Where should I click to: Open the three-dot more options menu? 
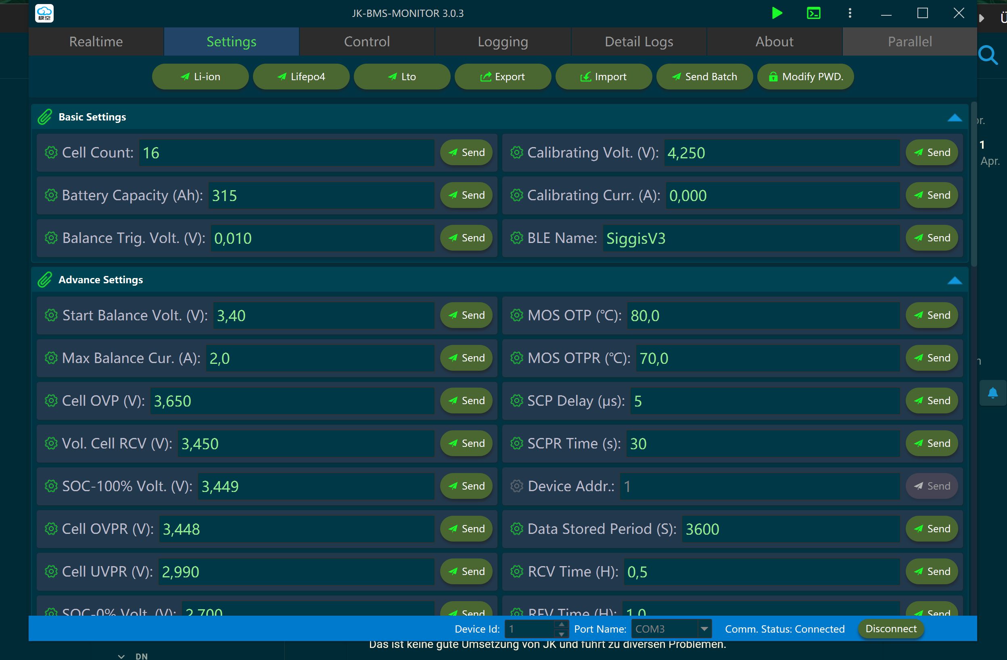click(850, 13)
